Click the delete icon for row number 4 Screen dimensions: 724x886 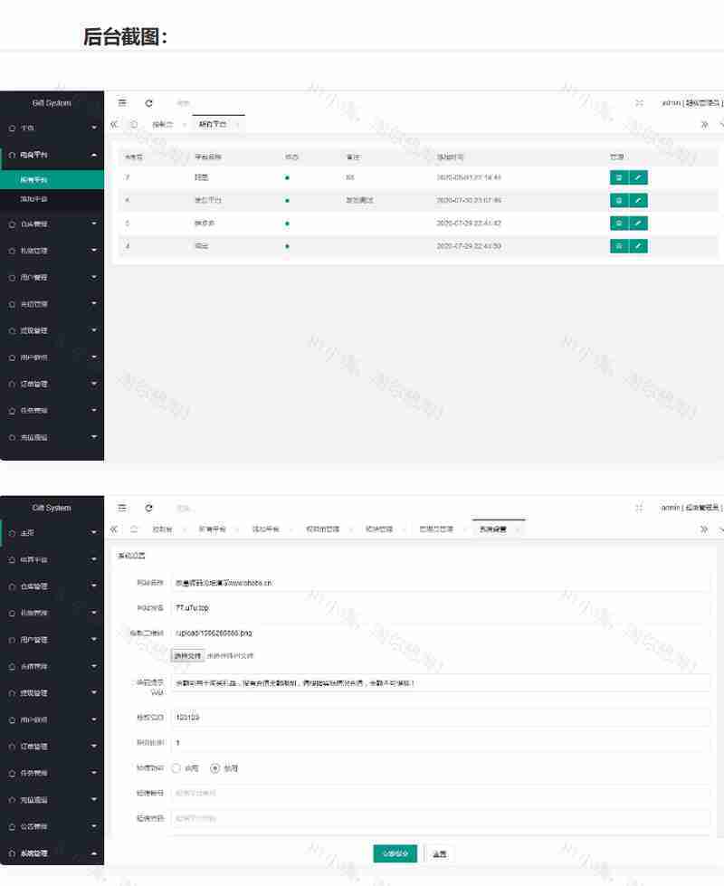[619, 200]
